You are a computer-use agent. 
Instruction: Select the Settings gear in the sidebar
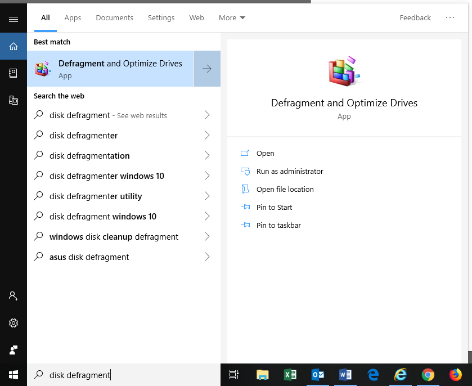pos(12,323)
